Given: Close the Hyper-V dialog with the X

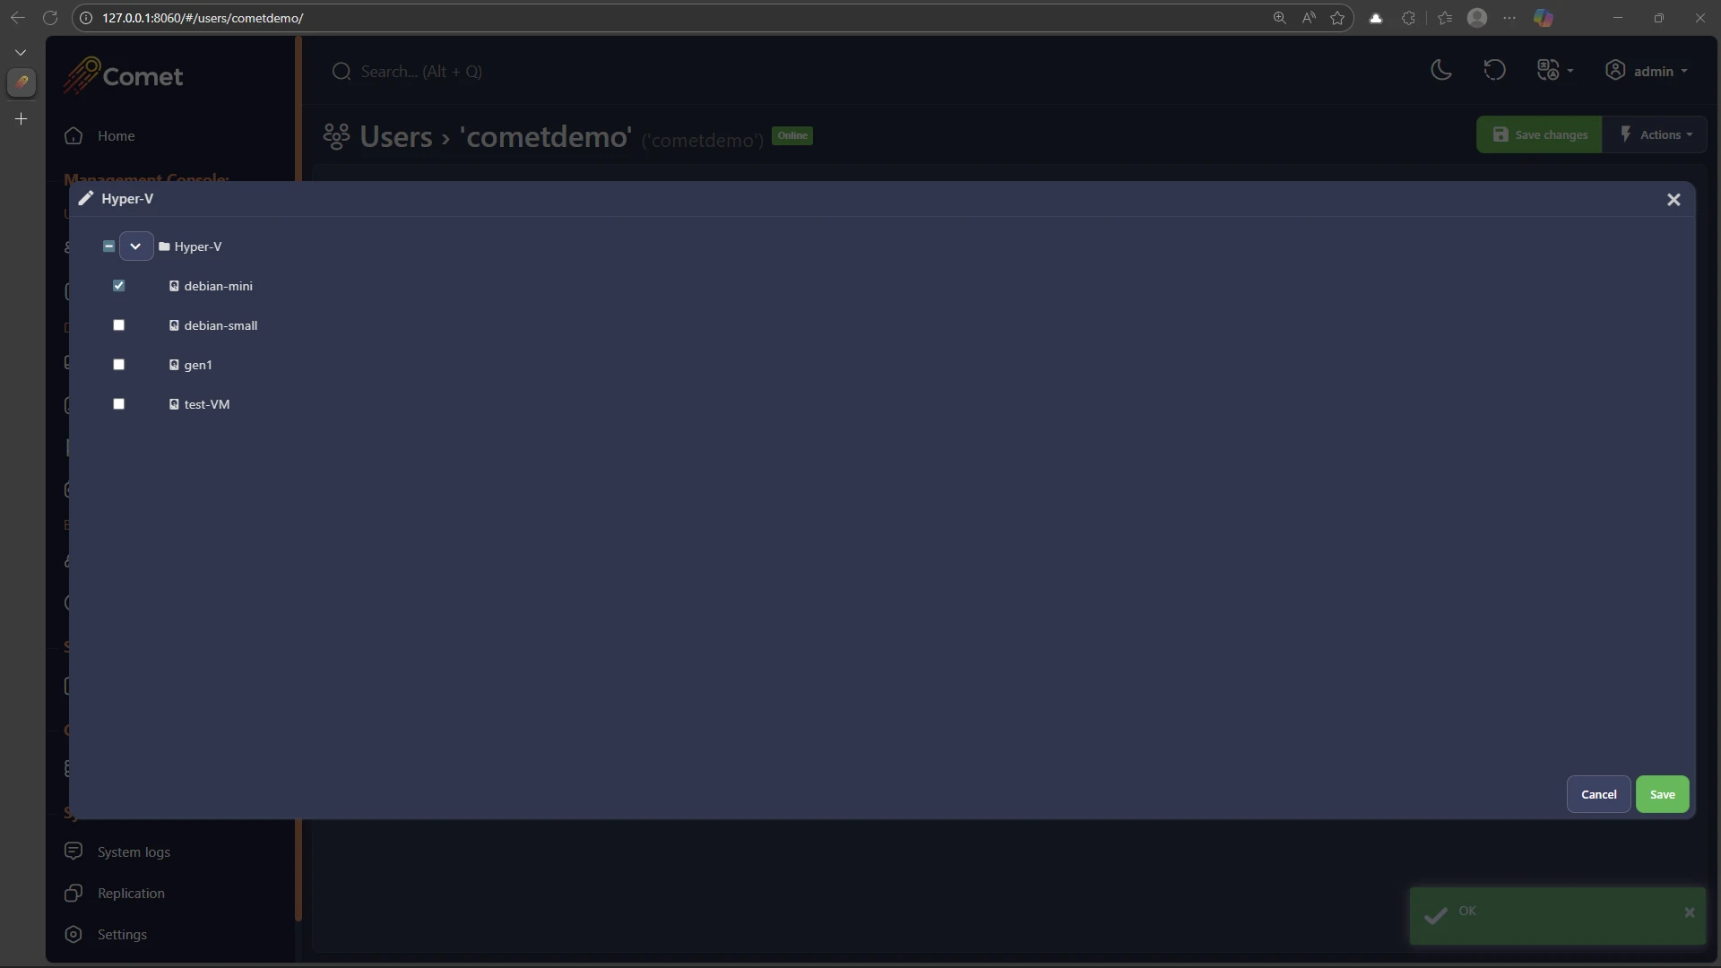Looking at the screenshot, I should [1673, 200].
